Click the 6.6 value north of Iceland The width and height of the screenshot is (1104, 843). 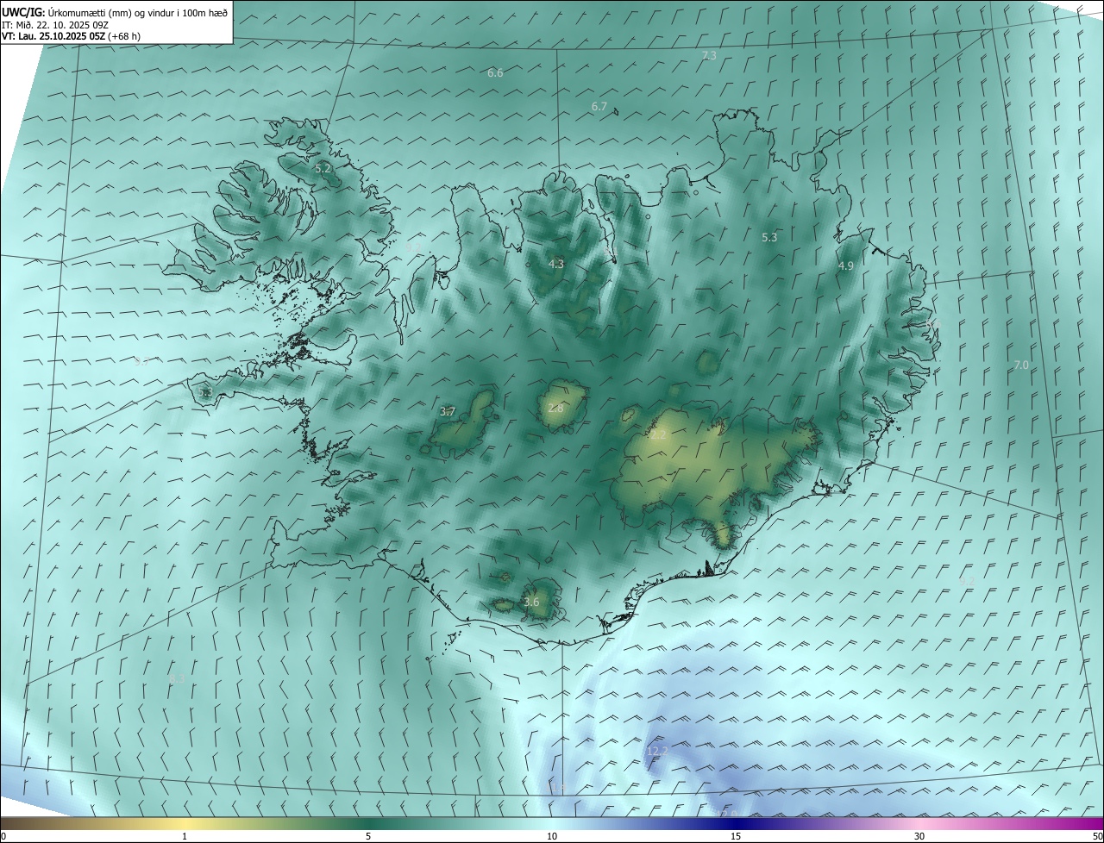[x=495, y=73]
